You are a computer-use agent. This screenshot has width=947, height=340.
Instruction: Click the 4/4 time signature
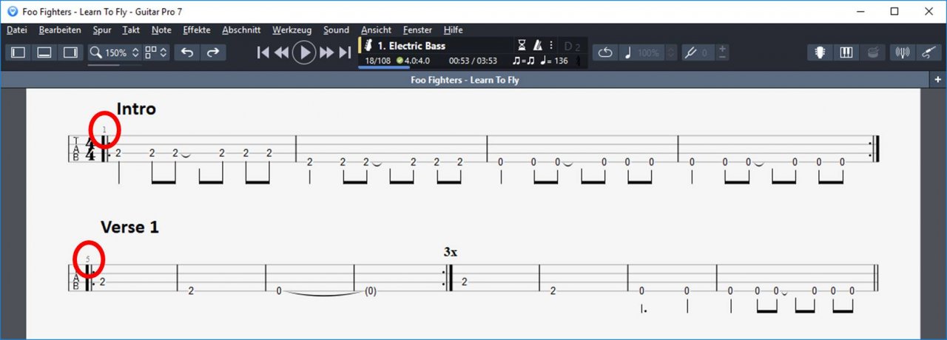point(91,150)
